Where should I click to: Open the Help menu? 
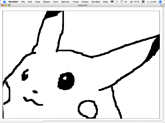[105, 2]
